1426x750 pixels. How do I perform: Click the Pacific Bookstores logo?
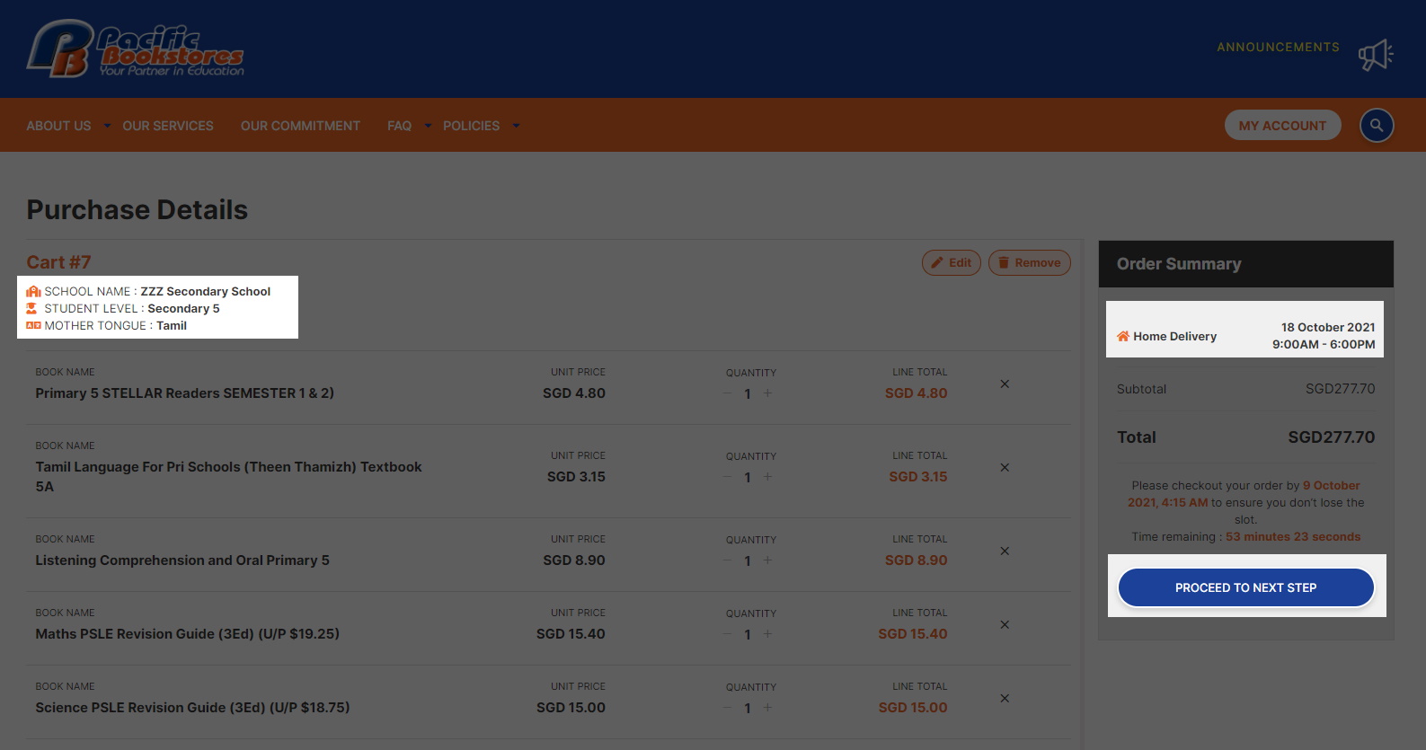point(136,49)
